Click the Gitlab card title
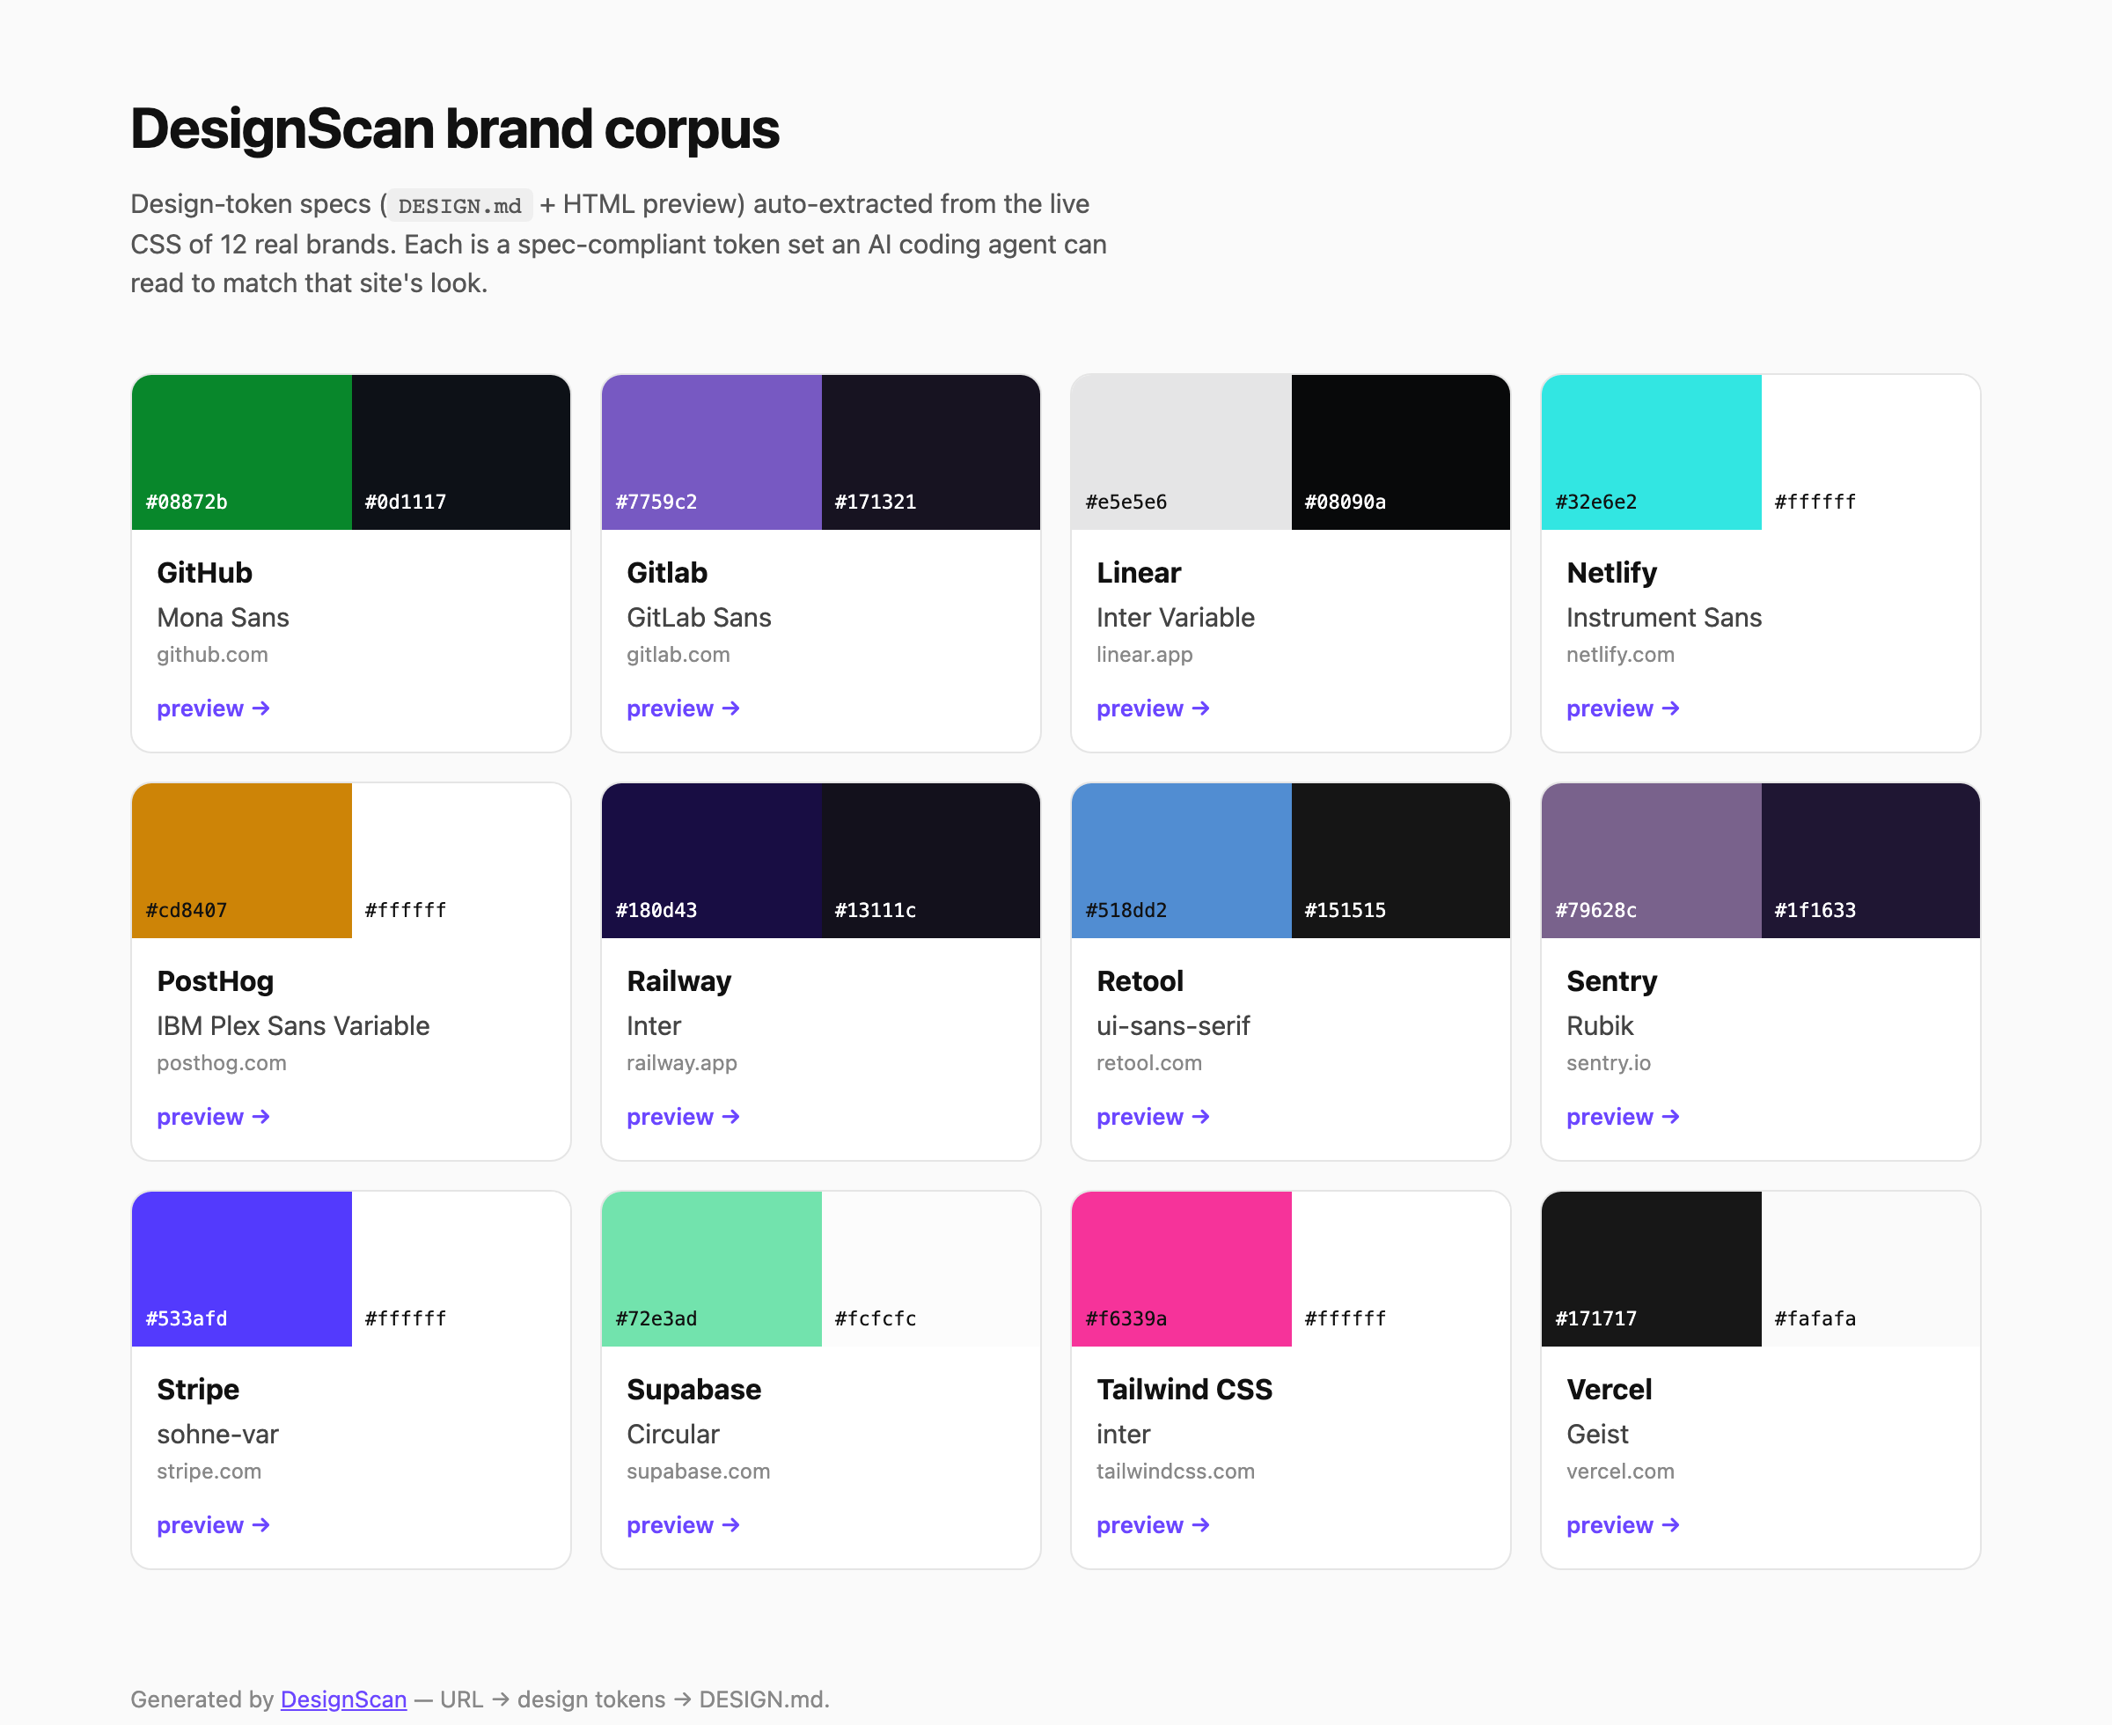The height and width of the screenshot is (1725, 2112). click(668, 573)
